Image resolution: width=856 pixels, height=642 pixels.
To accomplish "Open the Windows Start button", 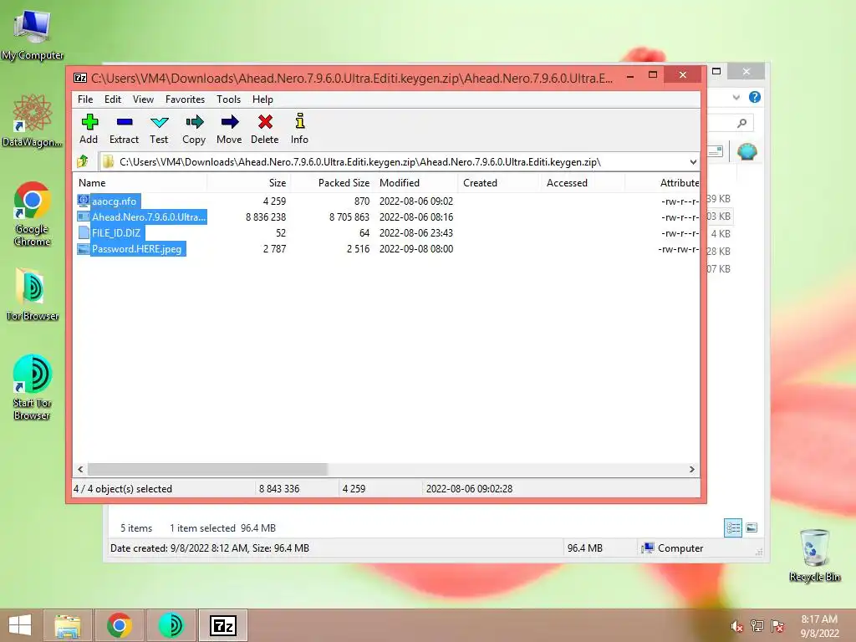I will coord(20,625).
